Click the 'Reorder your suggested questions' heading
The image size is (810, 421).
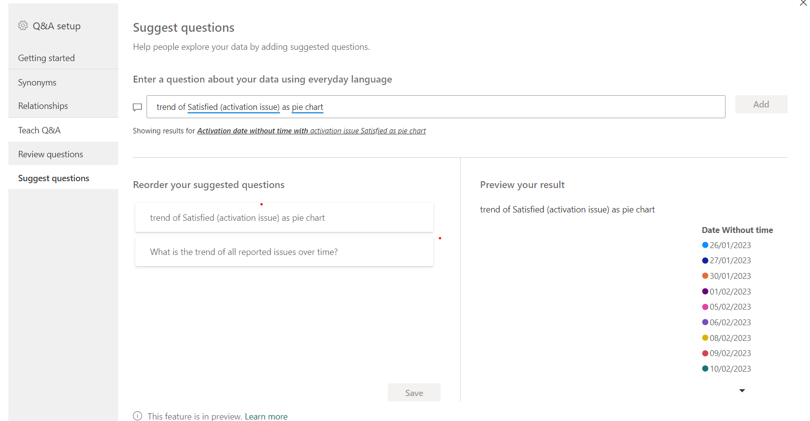point(209,185)
